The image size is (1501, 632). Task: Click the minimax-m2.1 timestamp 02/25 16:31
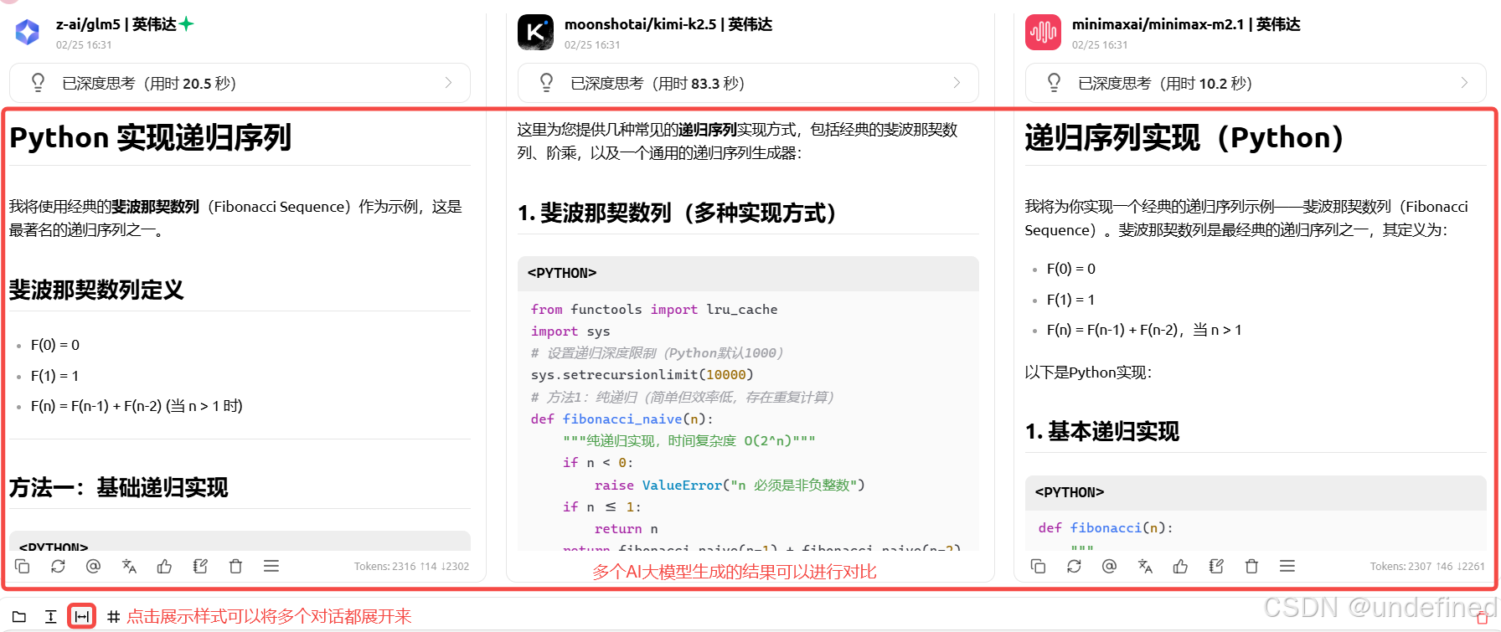[1100, 45]
